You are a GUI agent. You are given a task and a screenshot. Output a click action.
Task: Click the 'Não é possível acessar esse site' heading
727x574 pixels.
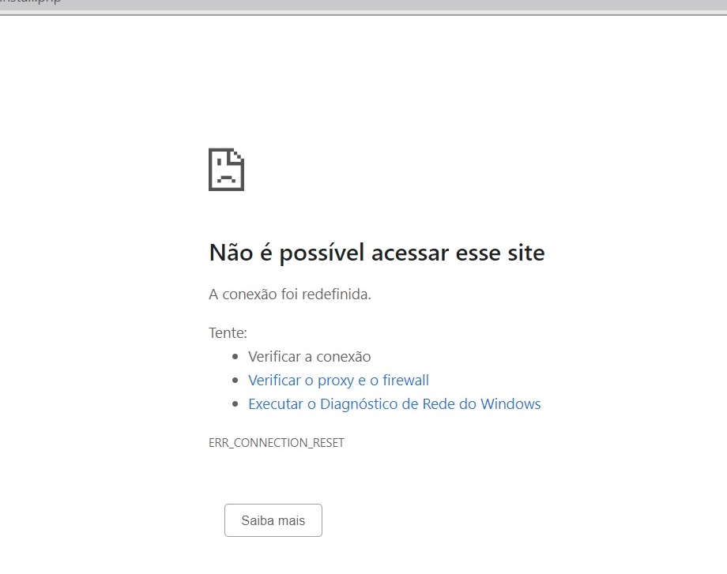tap(376, 253)
